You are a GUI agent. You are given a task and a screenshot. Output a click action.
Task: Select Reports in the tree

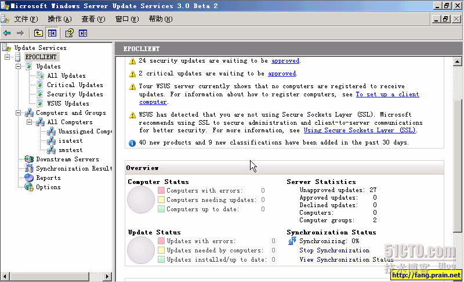[48, 178]
